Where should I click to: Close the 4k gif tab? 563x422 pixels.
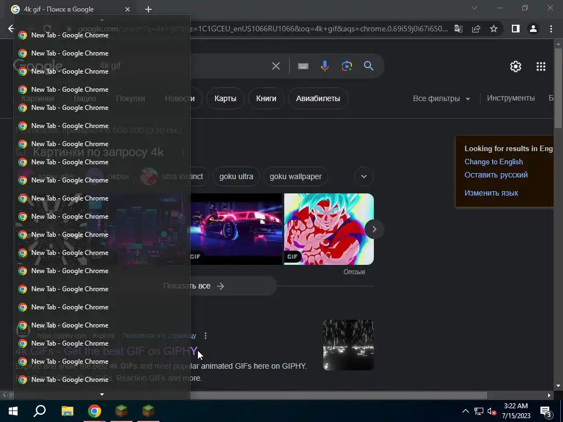[x=128, y=9]
